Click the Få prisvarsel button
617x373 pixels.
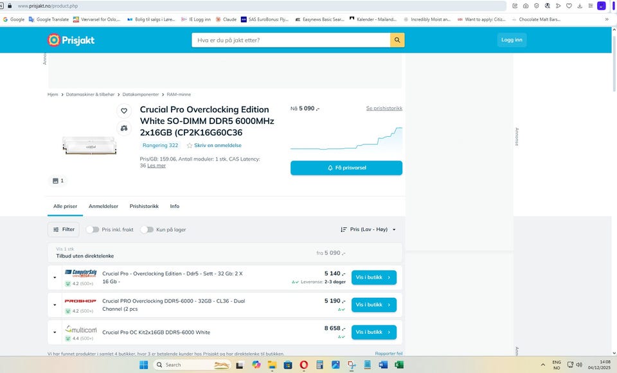(346, 168)
